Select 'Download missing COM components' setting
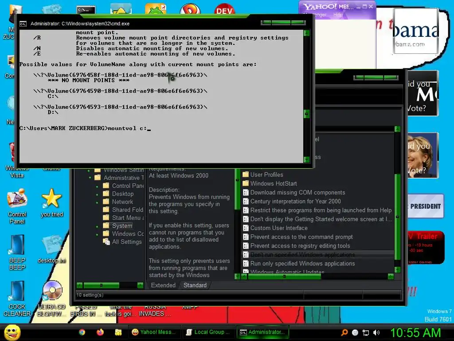Screen dimensions: 454x341 [x=297, y=193]
